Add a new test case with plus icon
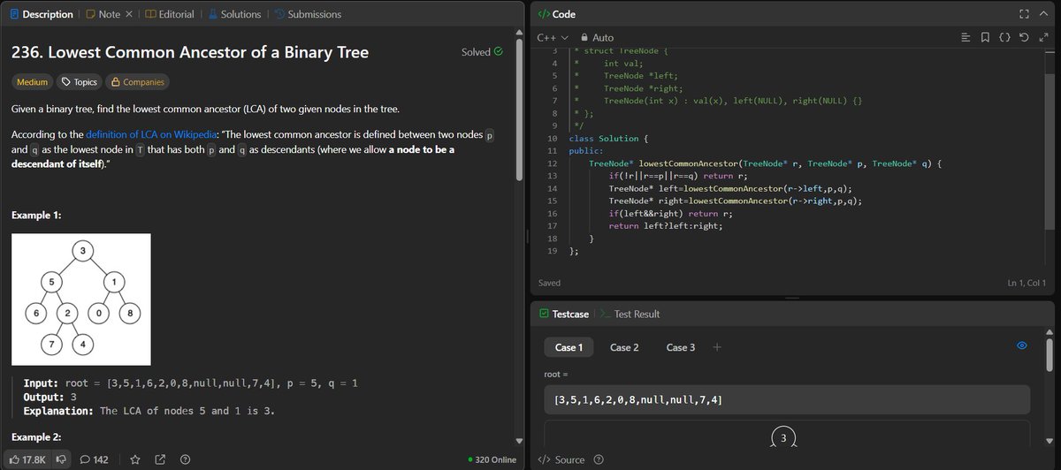Viewport: 1061px width, 470px height. point(717,347)
